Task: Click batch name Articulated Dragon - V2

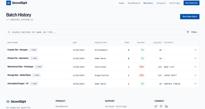Action: coord(18,84)
